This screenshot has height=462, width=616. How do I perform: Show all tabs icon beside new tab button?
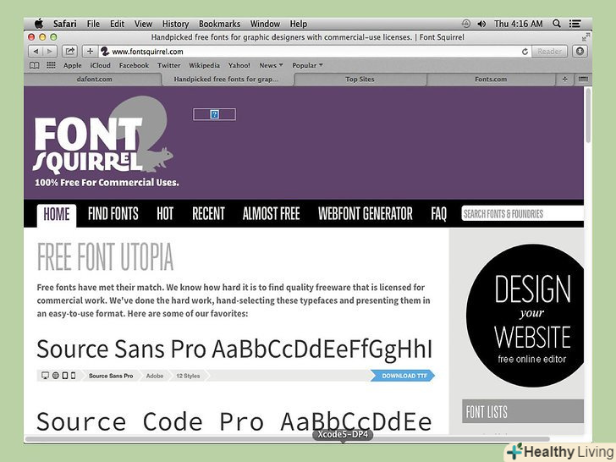[x=583, y=79]
